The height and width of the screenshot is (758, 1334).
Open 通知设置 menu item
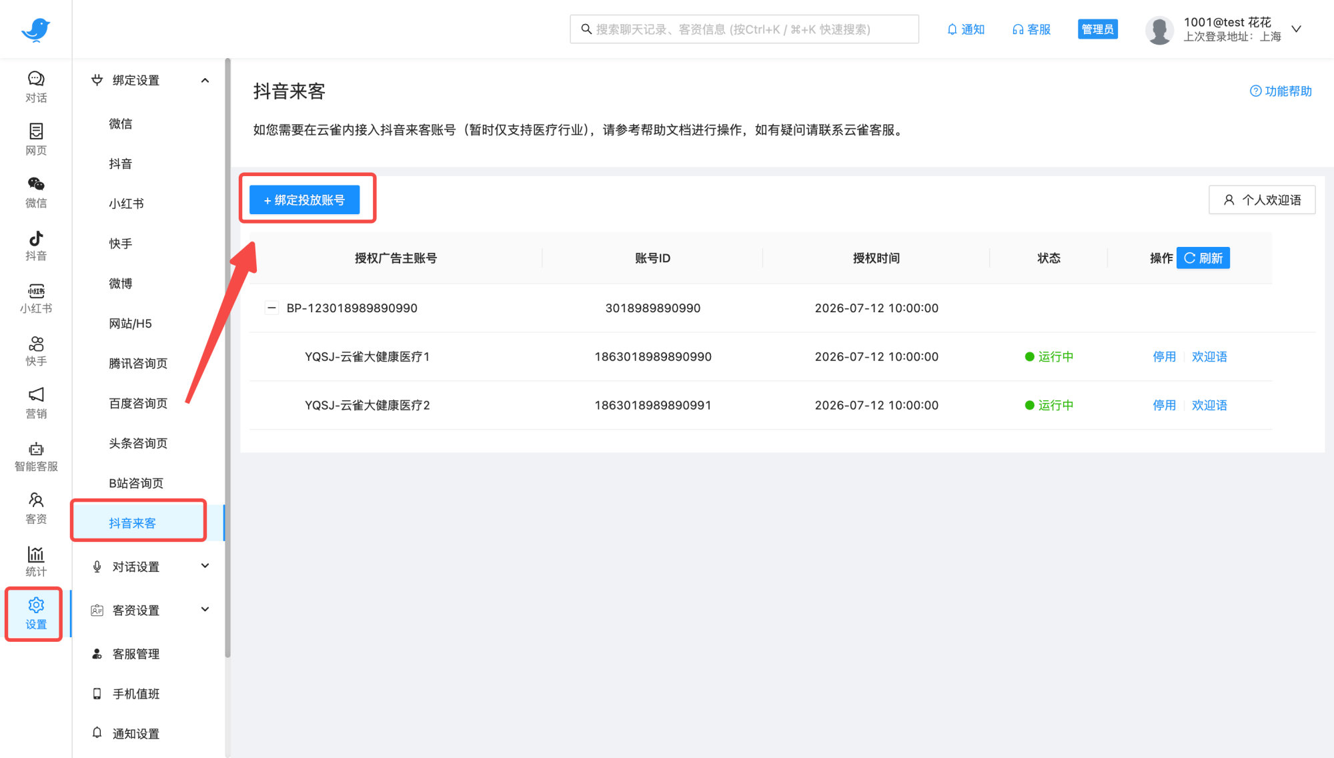135,734
